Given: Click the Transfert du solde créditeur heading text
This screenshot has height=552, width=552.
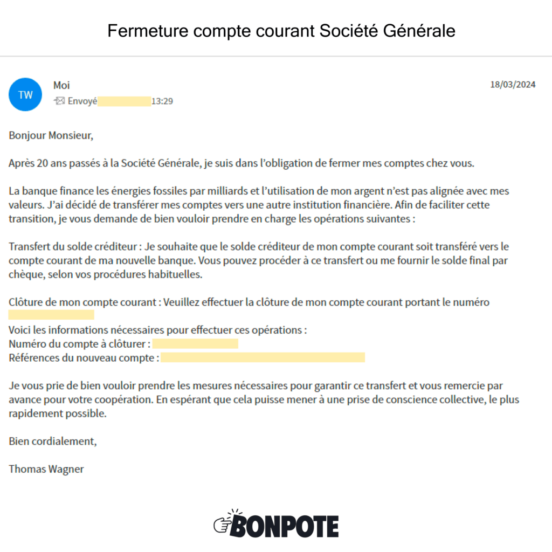Looking at the screenshot, I should (74, 246).
